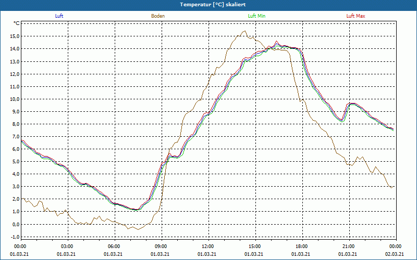Click the chart title 'Temperatur [°C] skaliert'

coord(213,5)
